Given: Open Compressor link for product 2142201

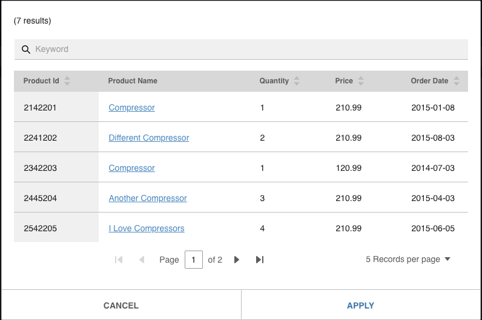Looking at the screenshot, I should pos(131,107).
